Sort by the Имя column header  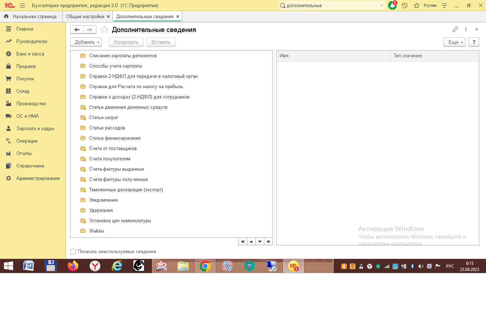pos(334,55)
